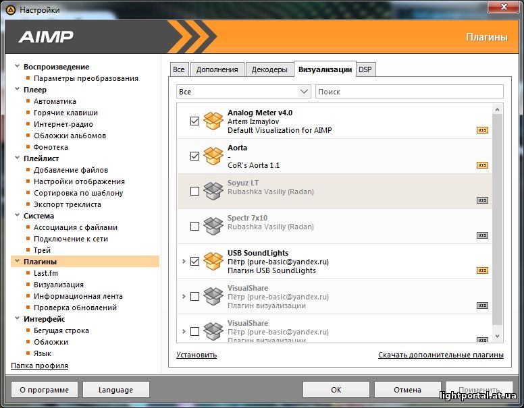The height and width of the screenshot is (408, 524).
Task: Click the Отмена button
Action: click(x=407, y=390)
